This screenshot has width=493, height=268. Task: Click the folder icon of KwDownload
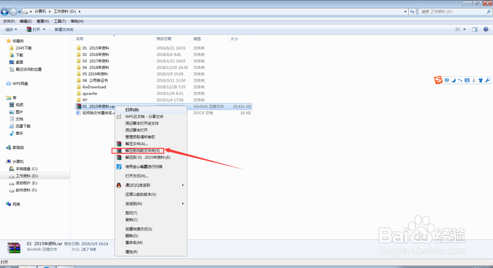click(x=78, y=87)
